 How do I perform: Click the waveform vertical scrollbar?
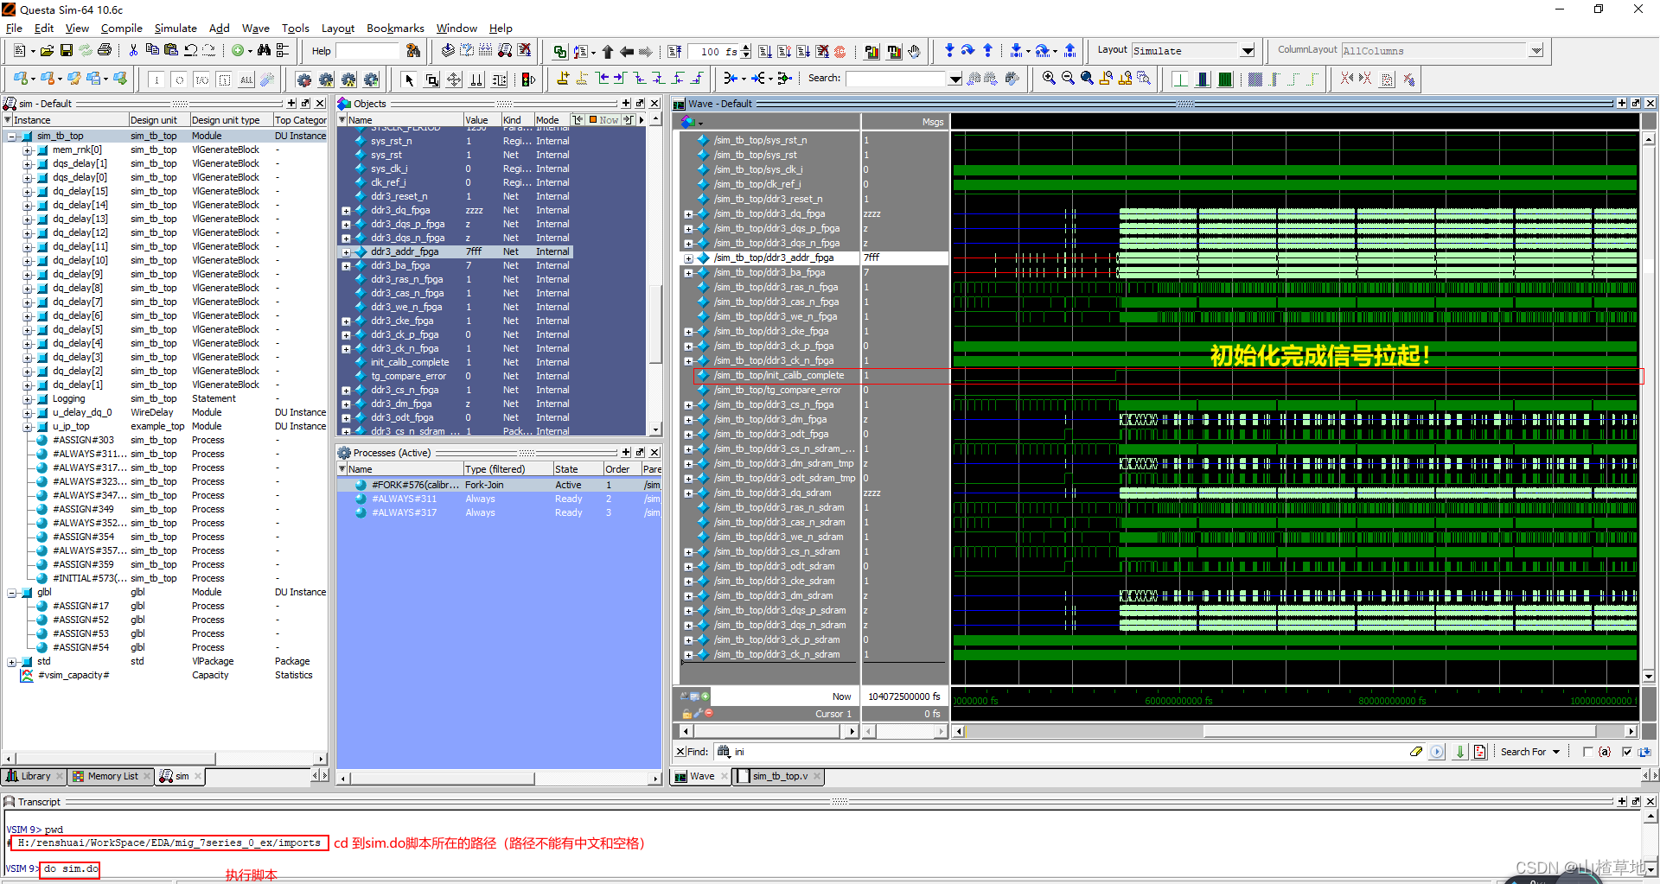click(x=1649, y=408)
